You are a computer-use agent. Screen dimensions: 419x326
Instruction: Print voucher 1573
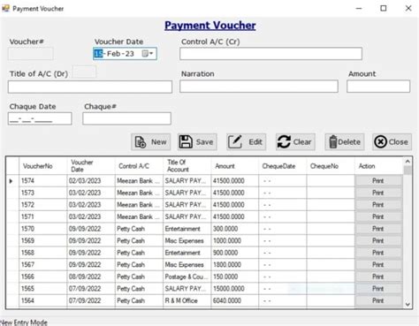click(x=378, y=193)
